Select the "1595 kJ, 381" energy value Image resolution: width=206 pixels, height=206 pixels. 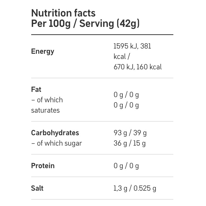pos(132,46)
